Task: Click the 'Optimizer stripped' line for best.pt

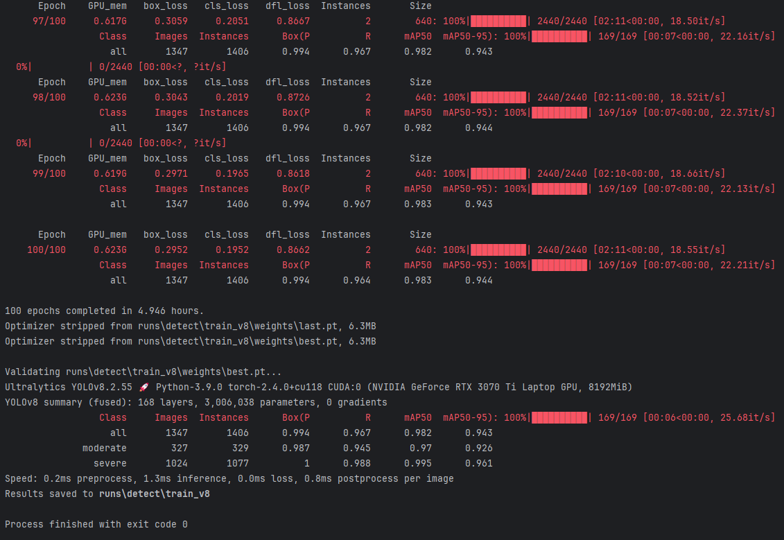Action: pos(191,342)
